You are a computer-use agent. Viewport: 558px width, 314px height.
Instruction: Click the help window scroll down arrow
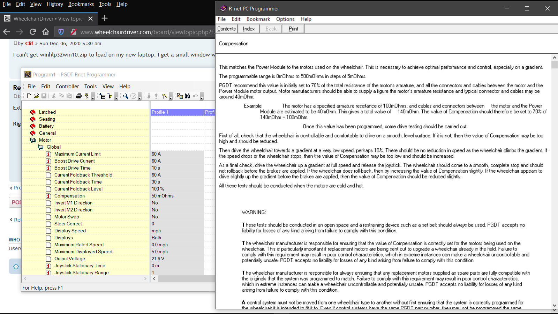(x=555, y=306)
